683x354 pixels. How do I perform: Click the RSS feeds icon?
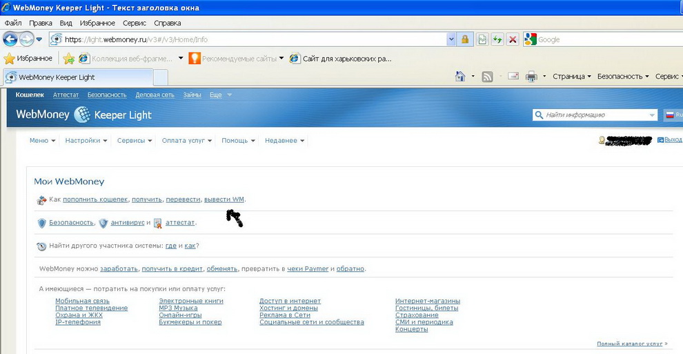(x=487, y=77)
